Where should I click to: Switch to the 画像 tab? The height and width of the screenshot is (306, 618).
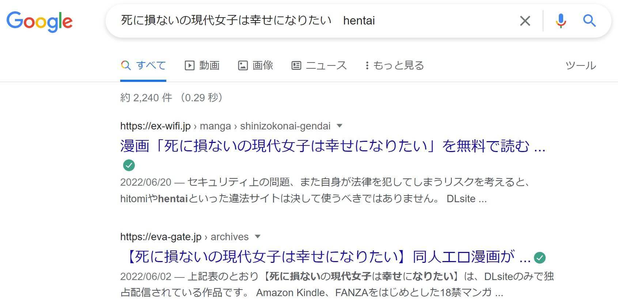tap(256, 65)
